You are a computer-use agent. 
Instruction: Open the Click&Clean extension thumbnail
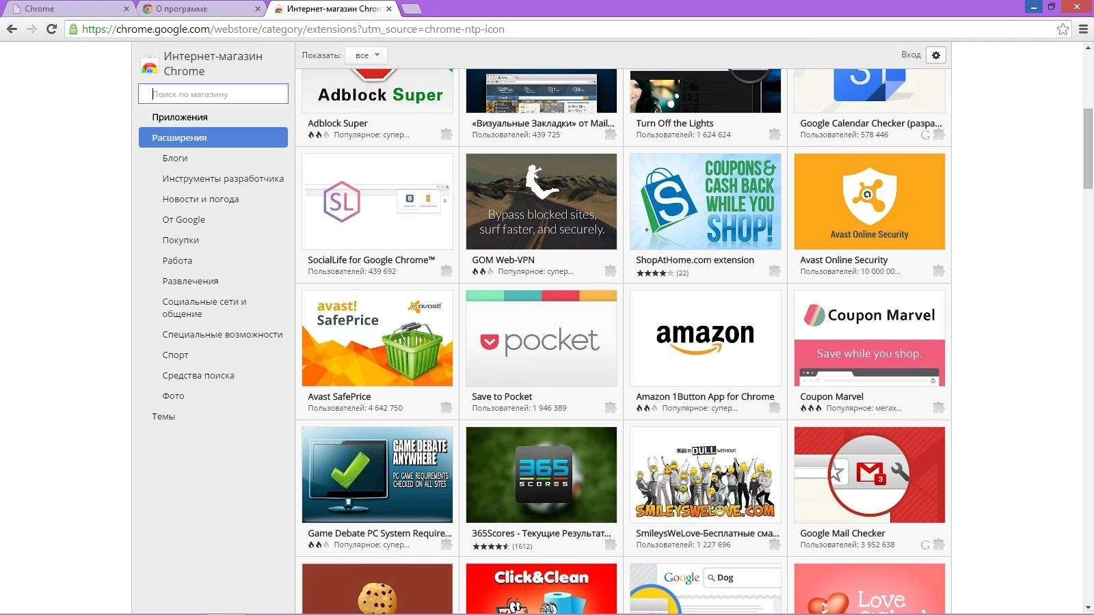(x=541, y=588)
